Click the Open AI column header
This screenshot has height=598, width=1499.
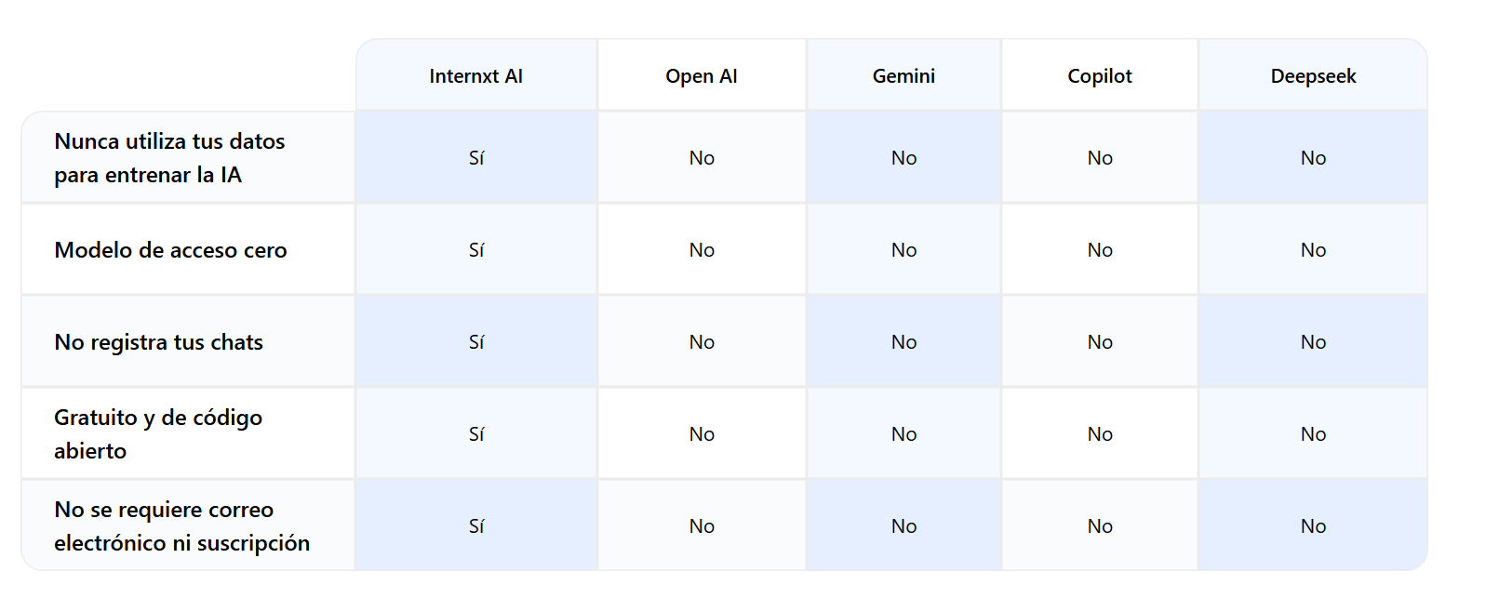[701, 76]
